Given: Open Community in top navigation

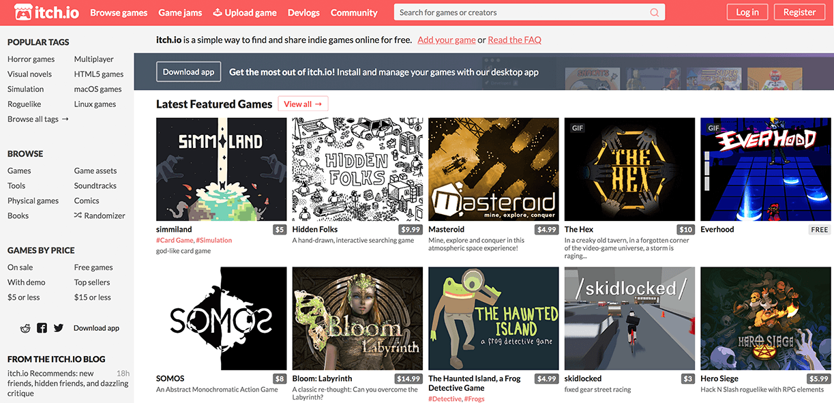Looking at the screenshot, I should click(x=354, y=12).
